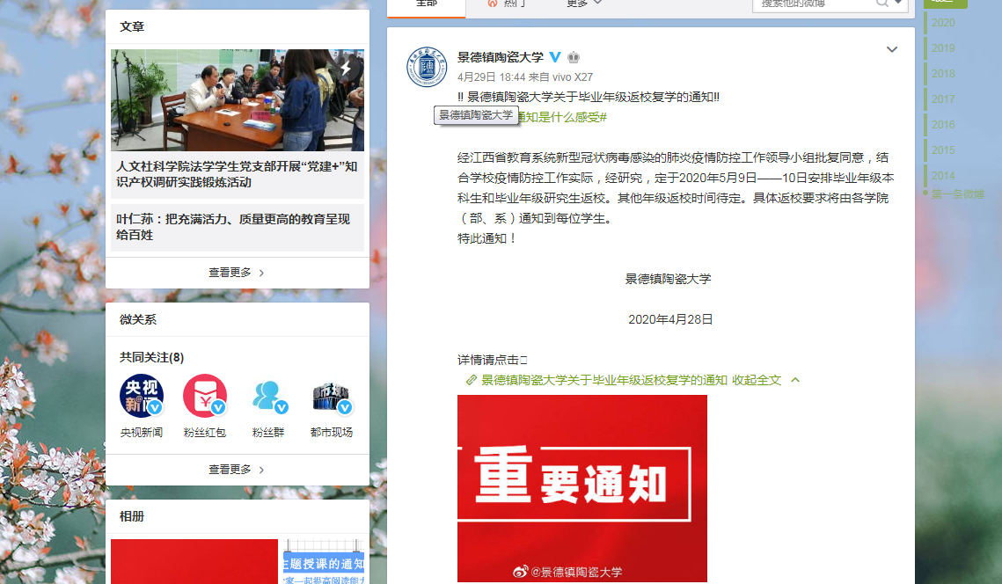Click the vivo X27 source link
Viewport: 1002px width, 584px height.
coord(573,77)
